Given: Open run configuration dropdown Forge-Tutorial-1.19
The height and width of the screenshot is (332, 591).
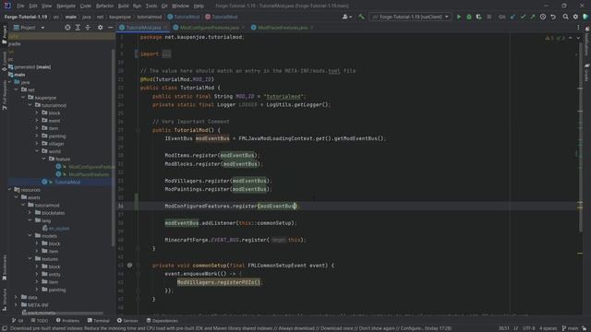Looking at the screenshot, I should [410, 17].
